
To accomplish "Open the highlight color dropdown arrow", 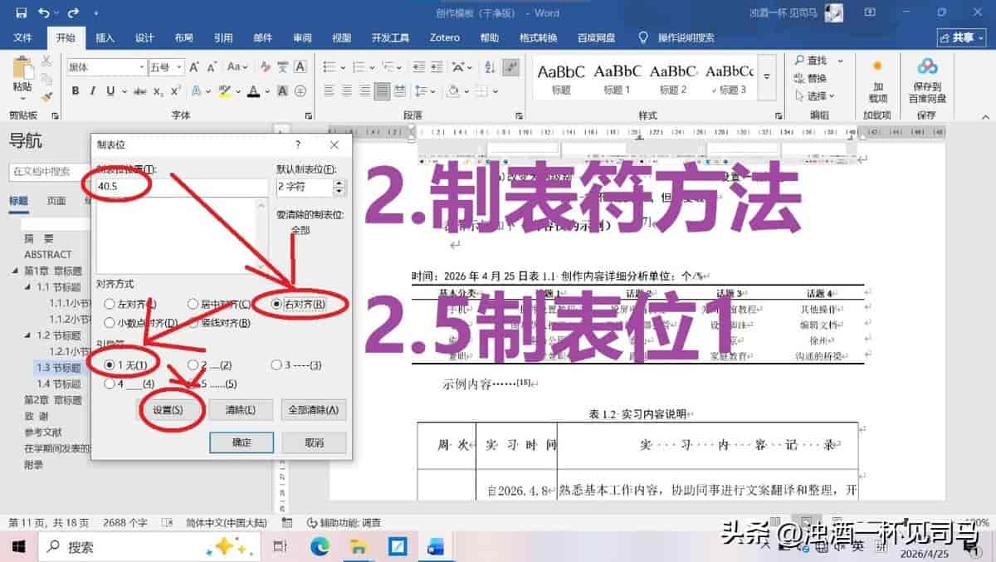I will pos(239,91).
